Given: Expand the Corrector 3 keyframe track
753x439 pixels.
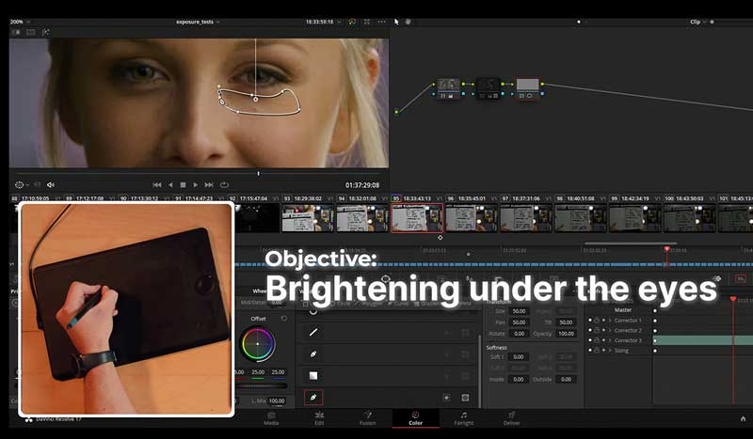Looking at the screenshot, I should (610, 340).
